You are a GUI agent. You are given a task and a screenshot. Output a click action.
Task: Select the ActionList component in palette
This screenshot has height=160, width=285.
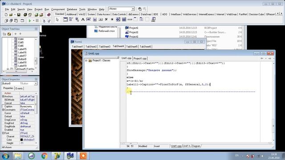pos(153,20)
